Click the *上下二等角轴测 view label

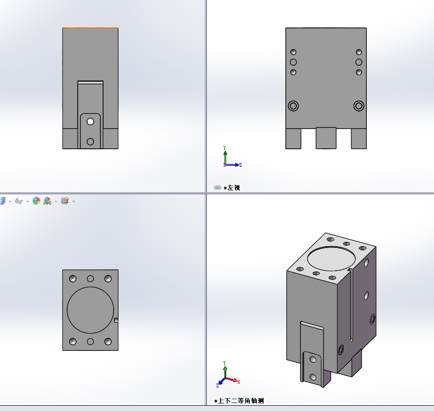[239, 401]
